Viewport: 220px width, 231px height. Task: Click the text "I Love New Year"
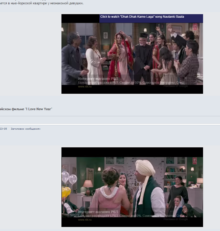tap(39, 109)
